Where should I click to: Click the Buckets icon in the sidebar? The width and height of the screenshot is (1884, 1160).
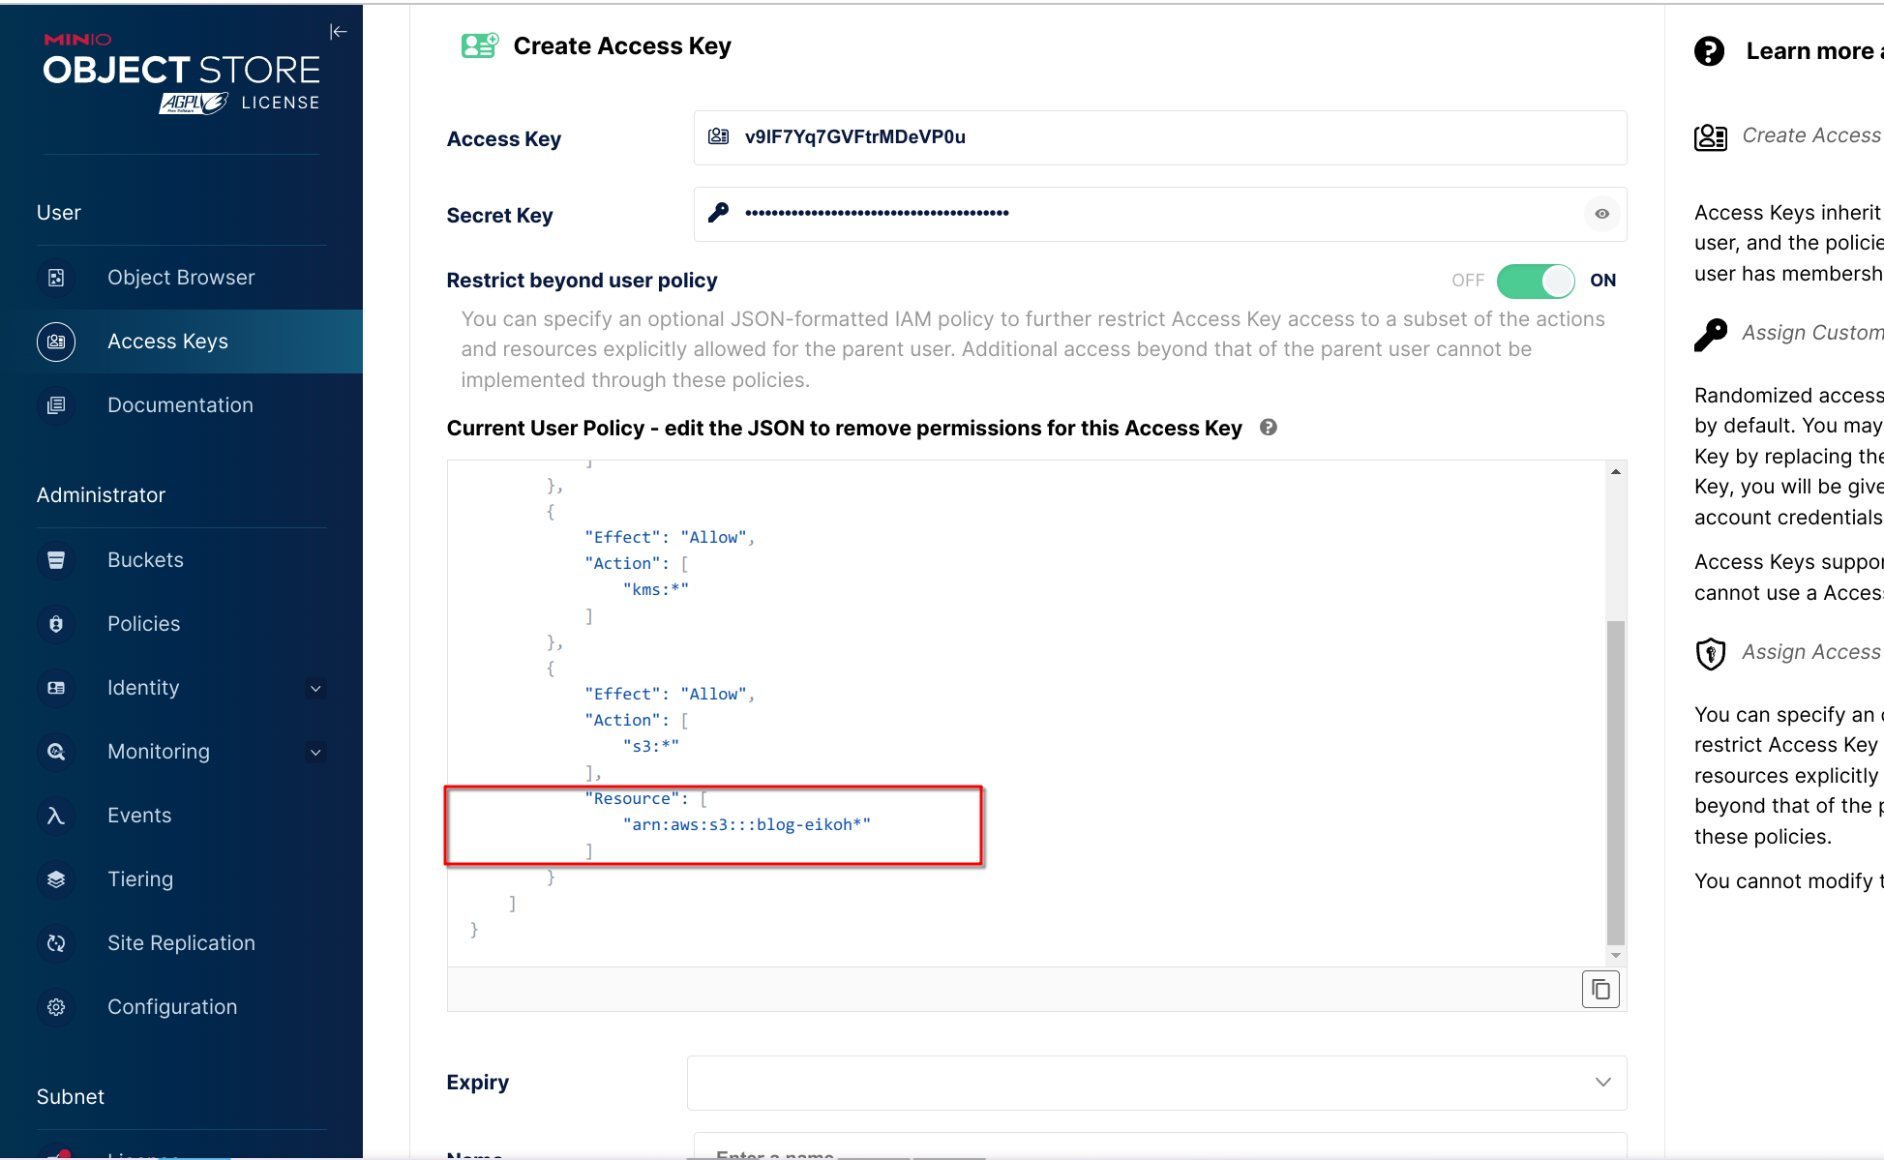(56, 560)
